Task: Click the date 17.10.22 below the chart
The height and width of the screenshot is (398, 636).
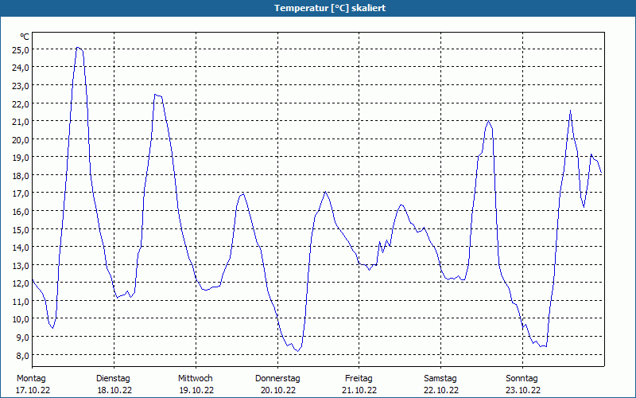Action: point(33,390)
